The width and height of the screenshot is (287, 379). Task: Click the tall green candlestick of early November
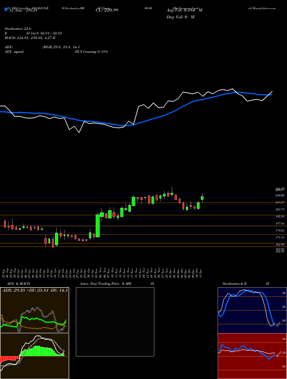98,226
